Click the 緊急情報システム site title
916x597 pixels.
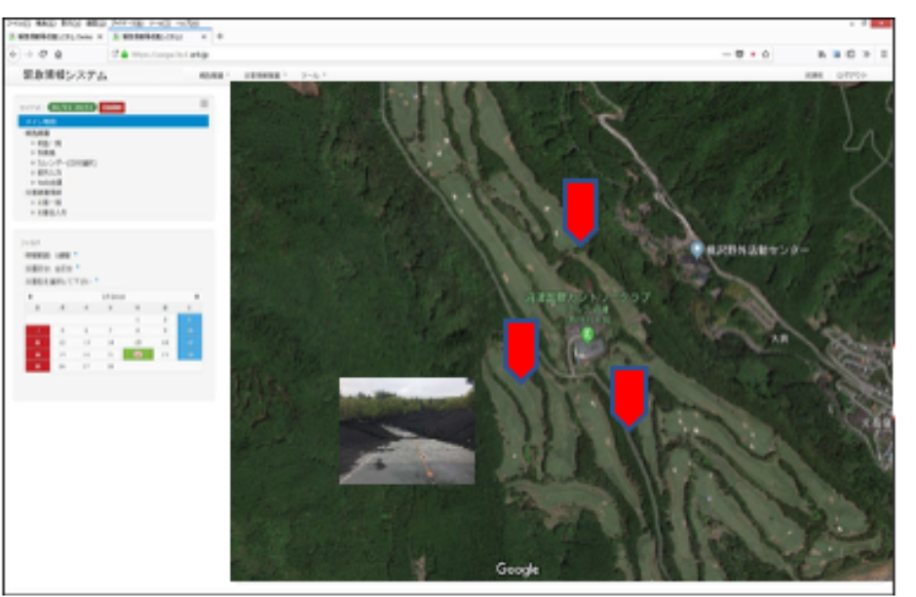coord(65,74)
